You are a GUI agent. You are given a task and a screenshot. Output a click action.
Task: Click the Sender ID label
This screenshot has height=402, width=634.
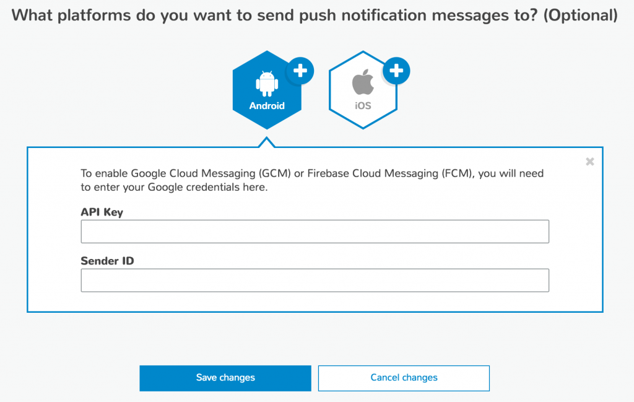(x=107, y=261)
